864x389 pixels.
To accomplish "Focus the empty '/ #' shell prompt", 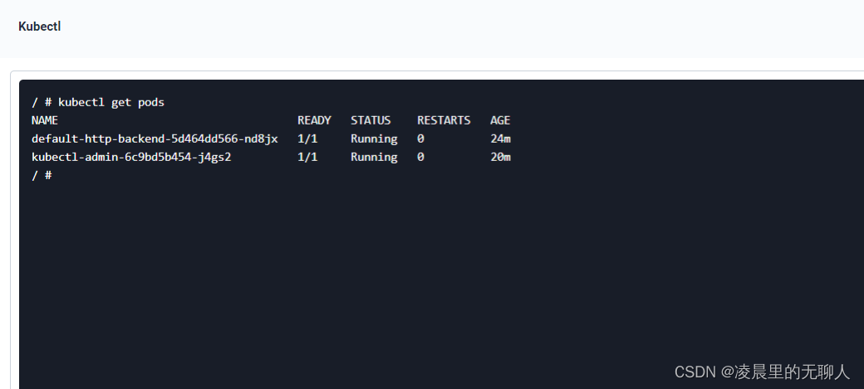I will pyautogui.click(x=42, y=176).
